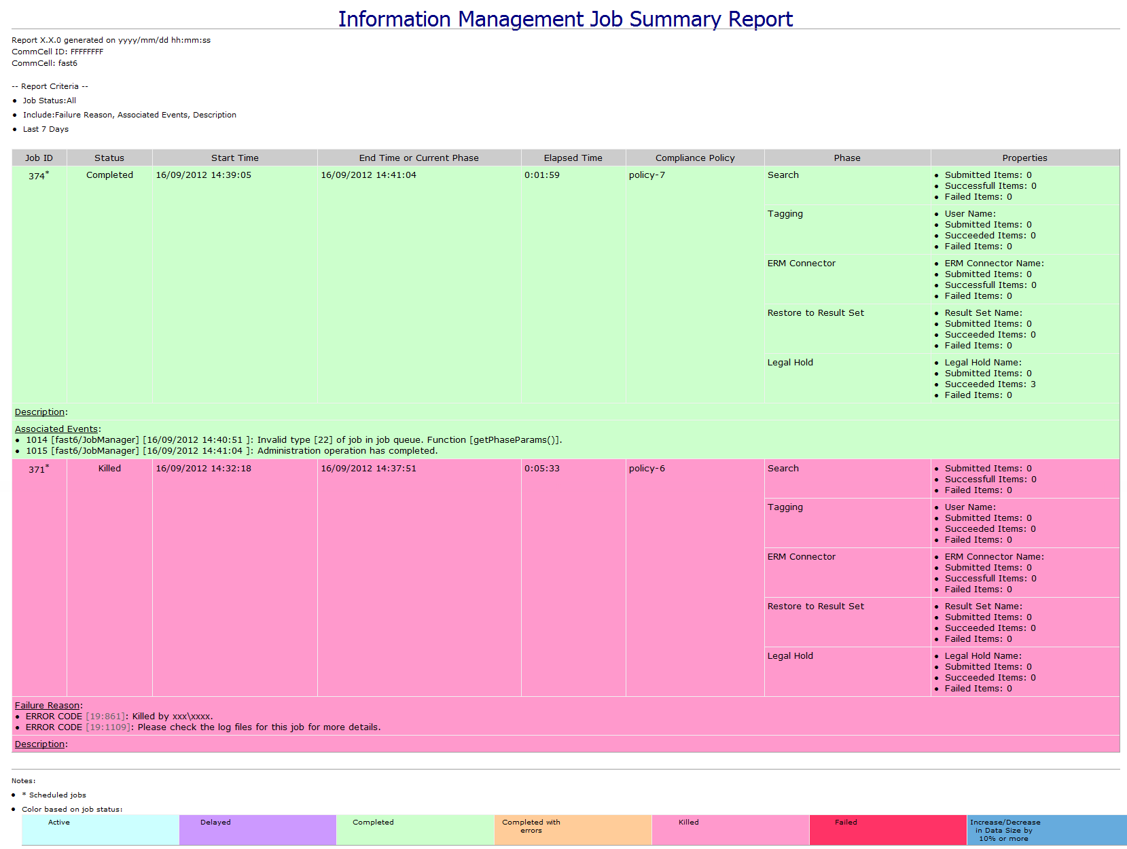
Task: Click Description link under killed job 371
Action: [39, 744]
